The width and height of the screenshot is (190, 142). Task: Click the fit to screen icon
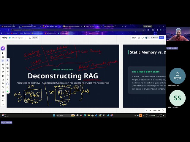(x=146, y=110)
